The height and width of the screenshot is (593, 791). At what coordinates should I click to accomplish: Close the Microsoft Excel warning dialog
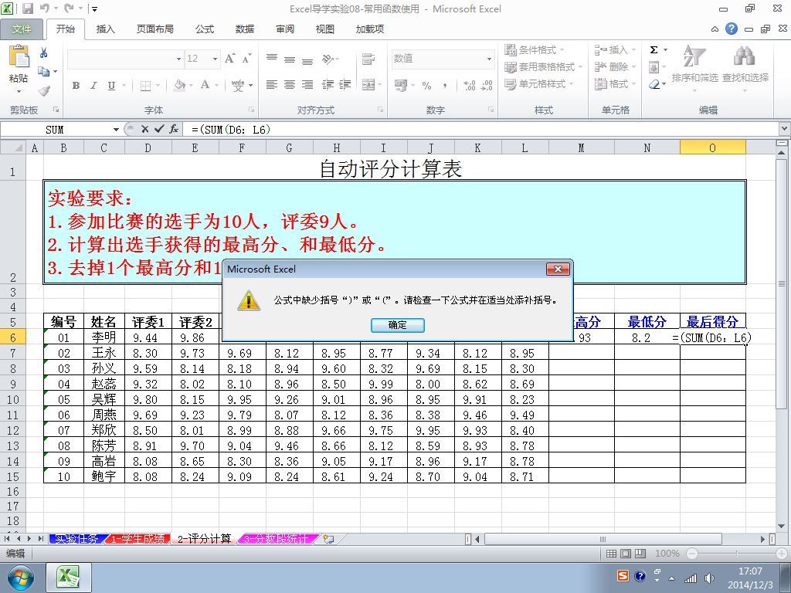[x=558, y=269]
